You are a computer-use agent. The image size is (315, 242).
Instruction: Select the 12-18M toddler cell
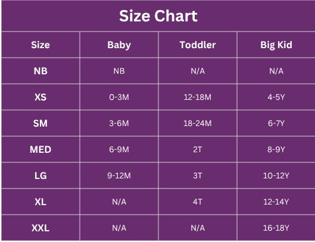pyautogui.click(x=198, y=97)
